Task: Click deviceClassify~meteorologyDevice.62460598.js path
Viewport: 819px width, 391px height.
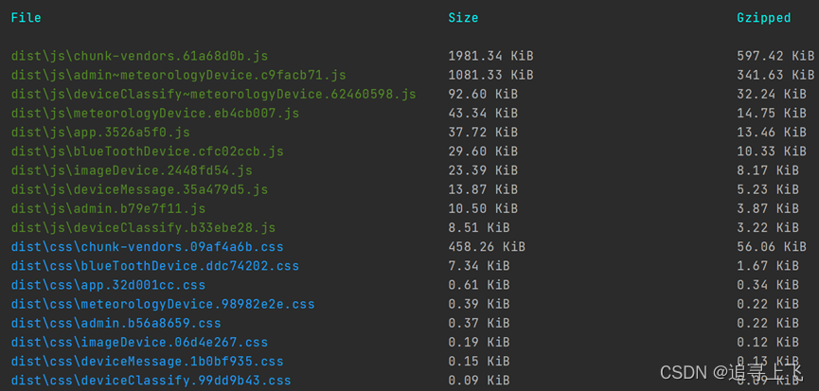Action: click(214, 95)
